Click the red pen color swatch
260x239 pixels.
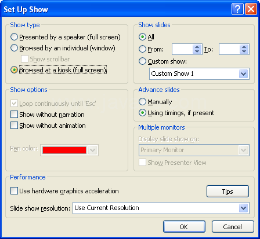64,150
